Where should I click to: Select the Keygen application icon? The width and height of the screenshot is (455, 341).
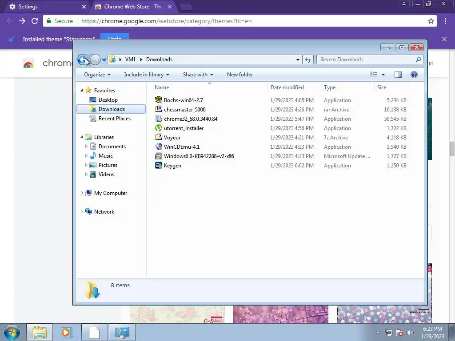tap(159, 165)
